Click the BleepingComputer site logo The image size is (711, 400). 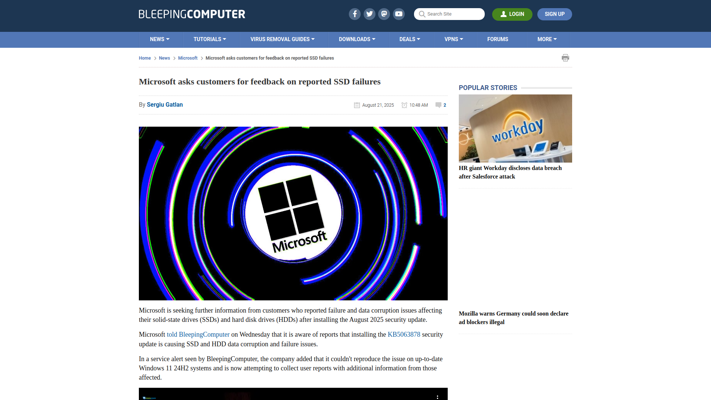click(192, 14)
